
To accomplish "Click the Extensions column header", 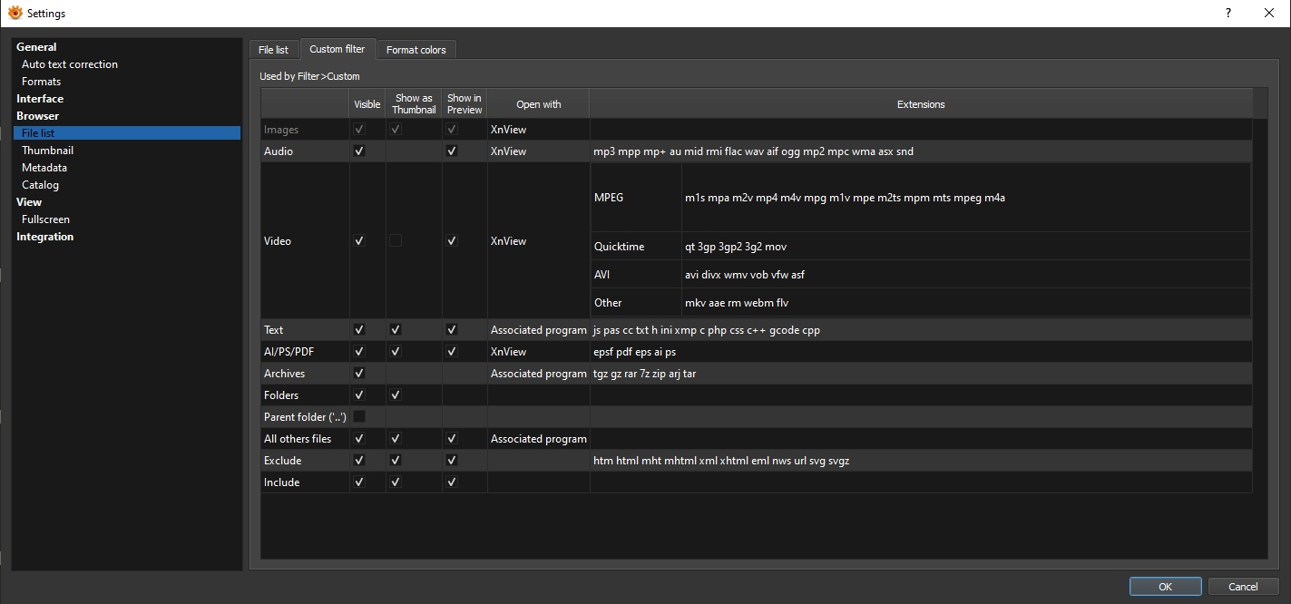I will coord(920,104).
